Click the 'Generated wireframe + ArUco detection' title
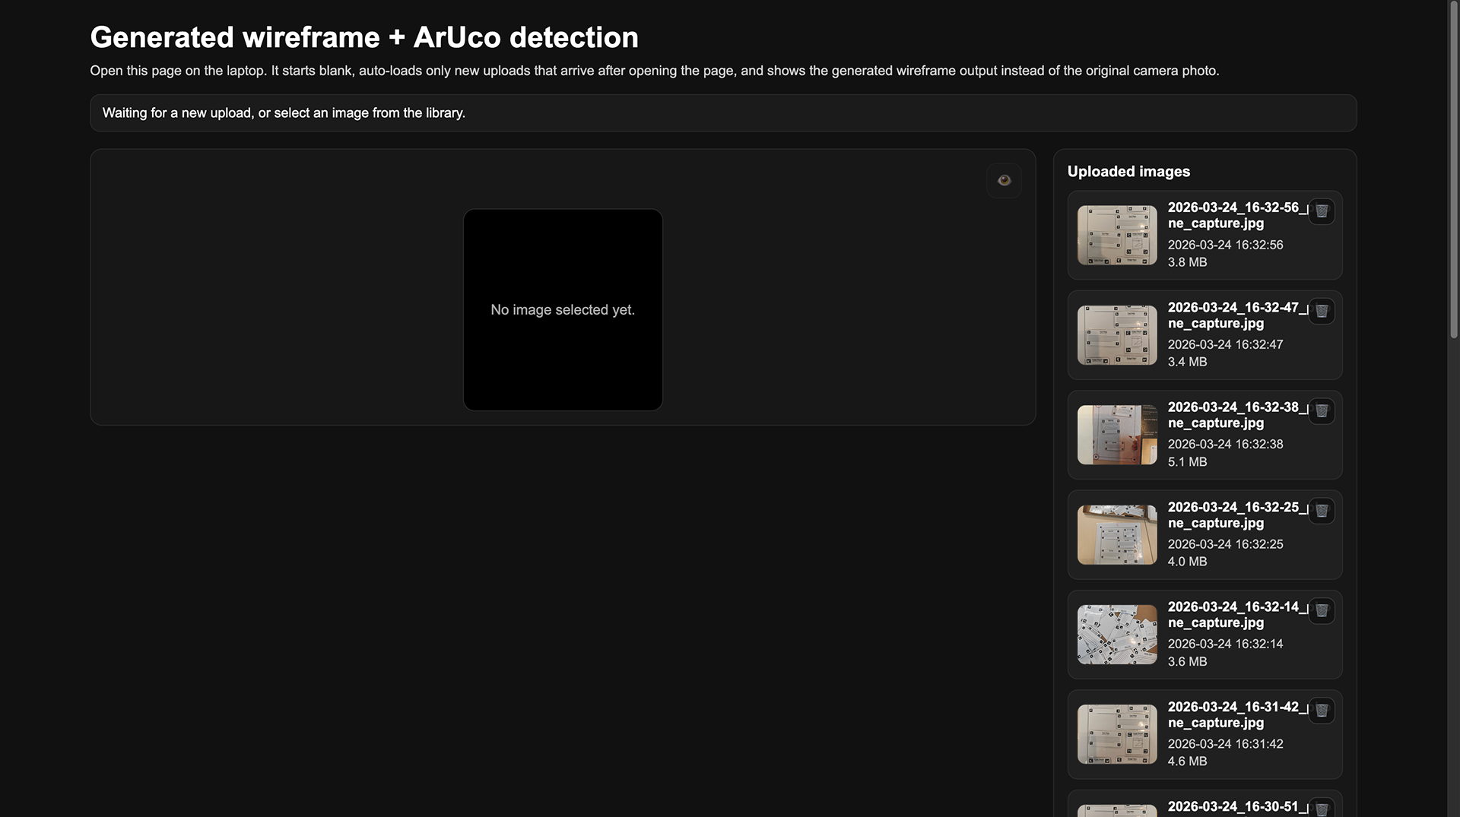 point(364,37)
